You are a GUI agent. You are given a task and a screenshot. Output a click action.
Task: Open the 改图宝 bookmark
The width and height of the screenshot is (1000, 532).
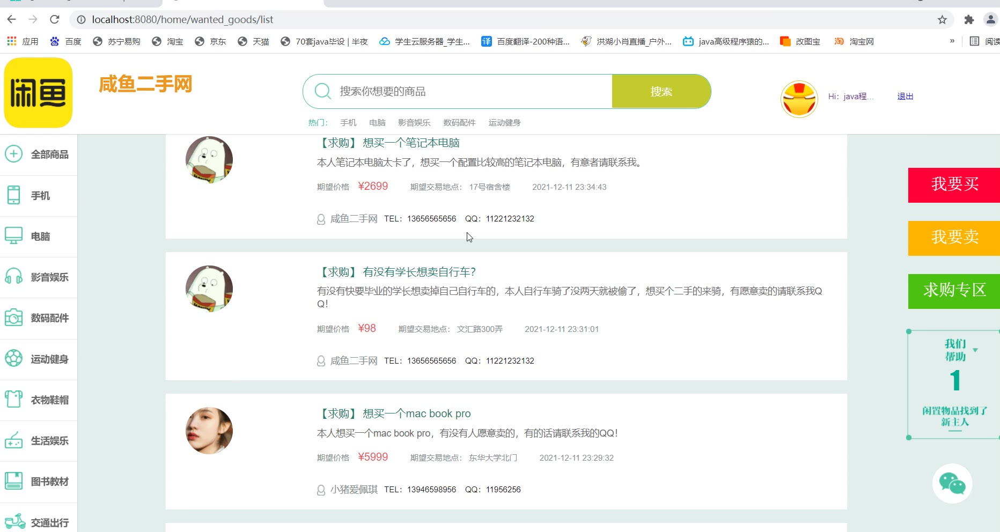coord(800,41)
